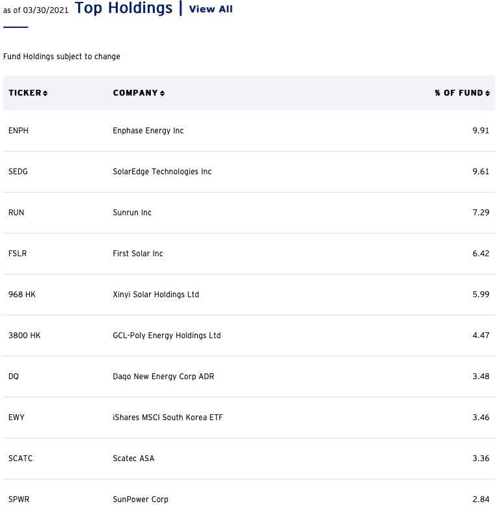Viewport: 497px width, 519px height.
Task: Click First Solar Inc company name
Action: (138, 254)
